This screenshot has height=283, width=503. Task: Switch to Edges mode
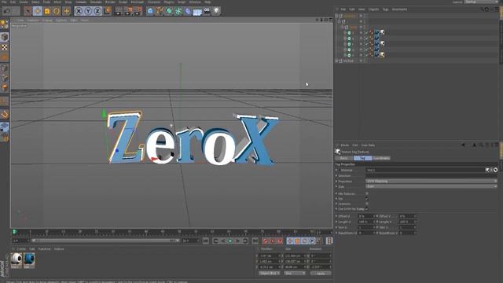click(5, 78)
